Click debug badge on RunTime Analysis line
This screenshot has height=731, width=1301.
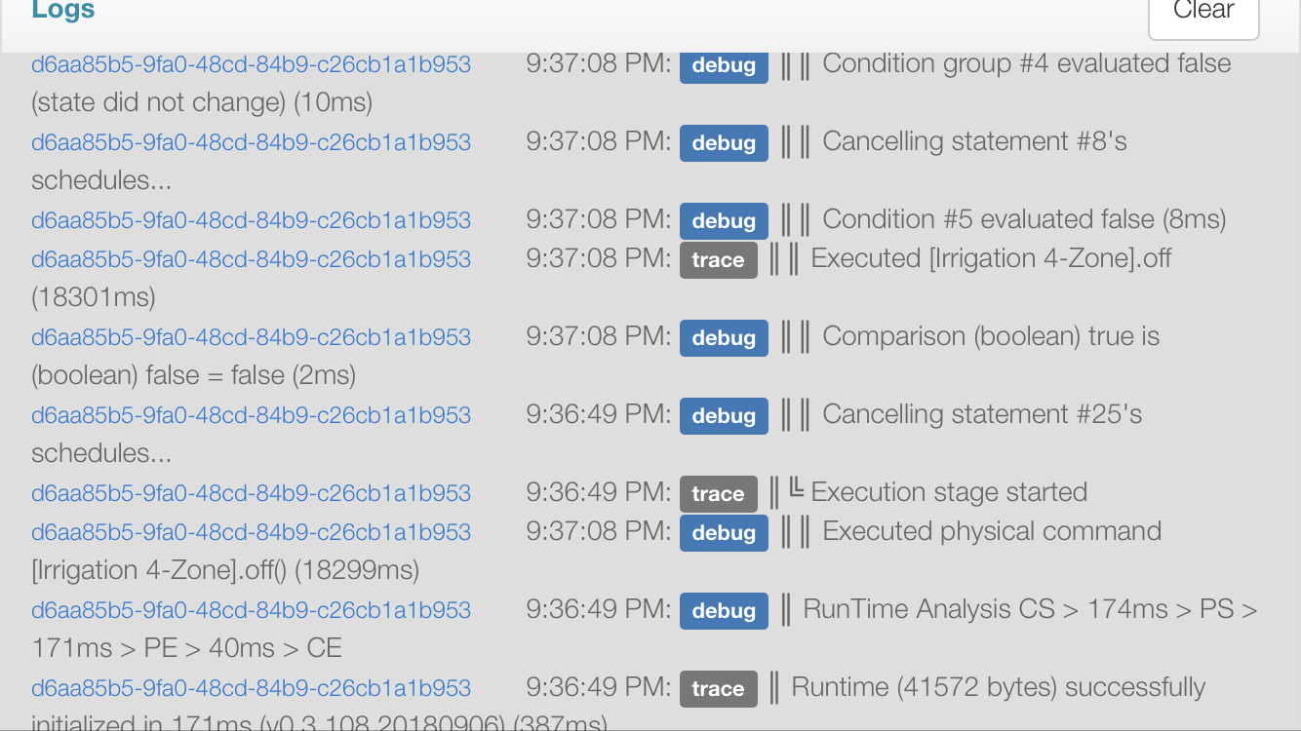click(724, 611)
